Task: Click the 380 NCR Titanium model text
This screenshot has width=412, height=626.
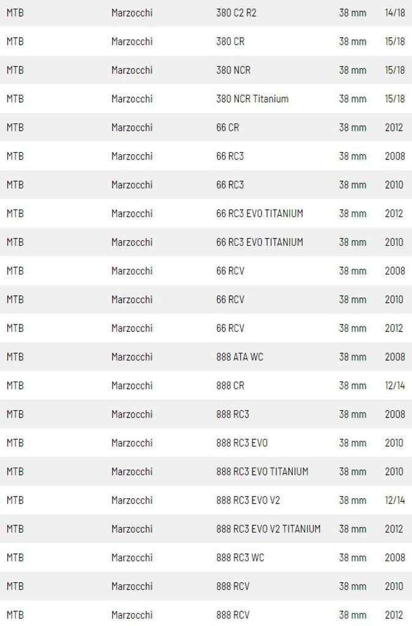Action: [x=252, y=99]
